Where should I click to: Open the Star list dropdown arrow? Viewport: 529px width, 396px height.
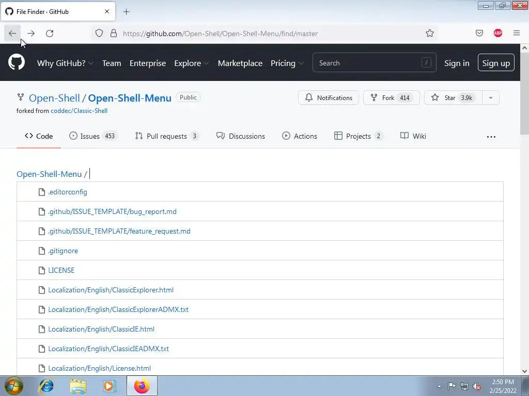click(x=491, y=97)
